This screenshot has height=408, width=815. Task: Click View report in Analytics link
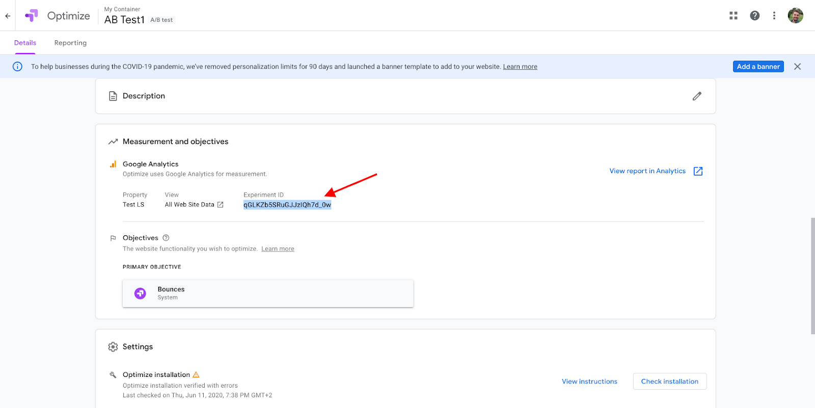pos(647,171)
